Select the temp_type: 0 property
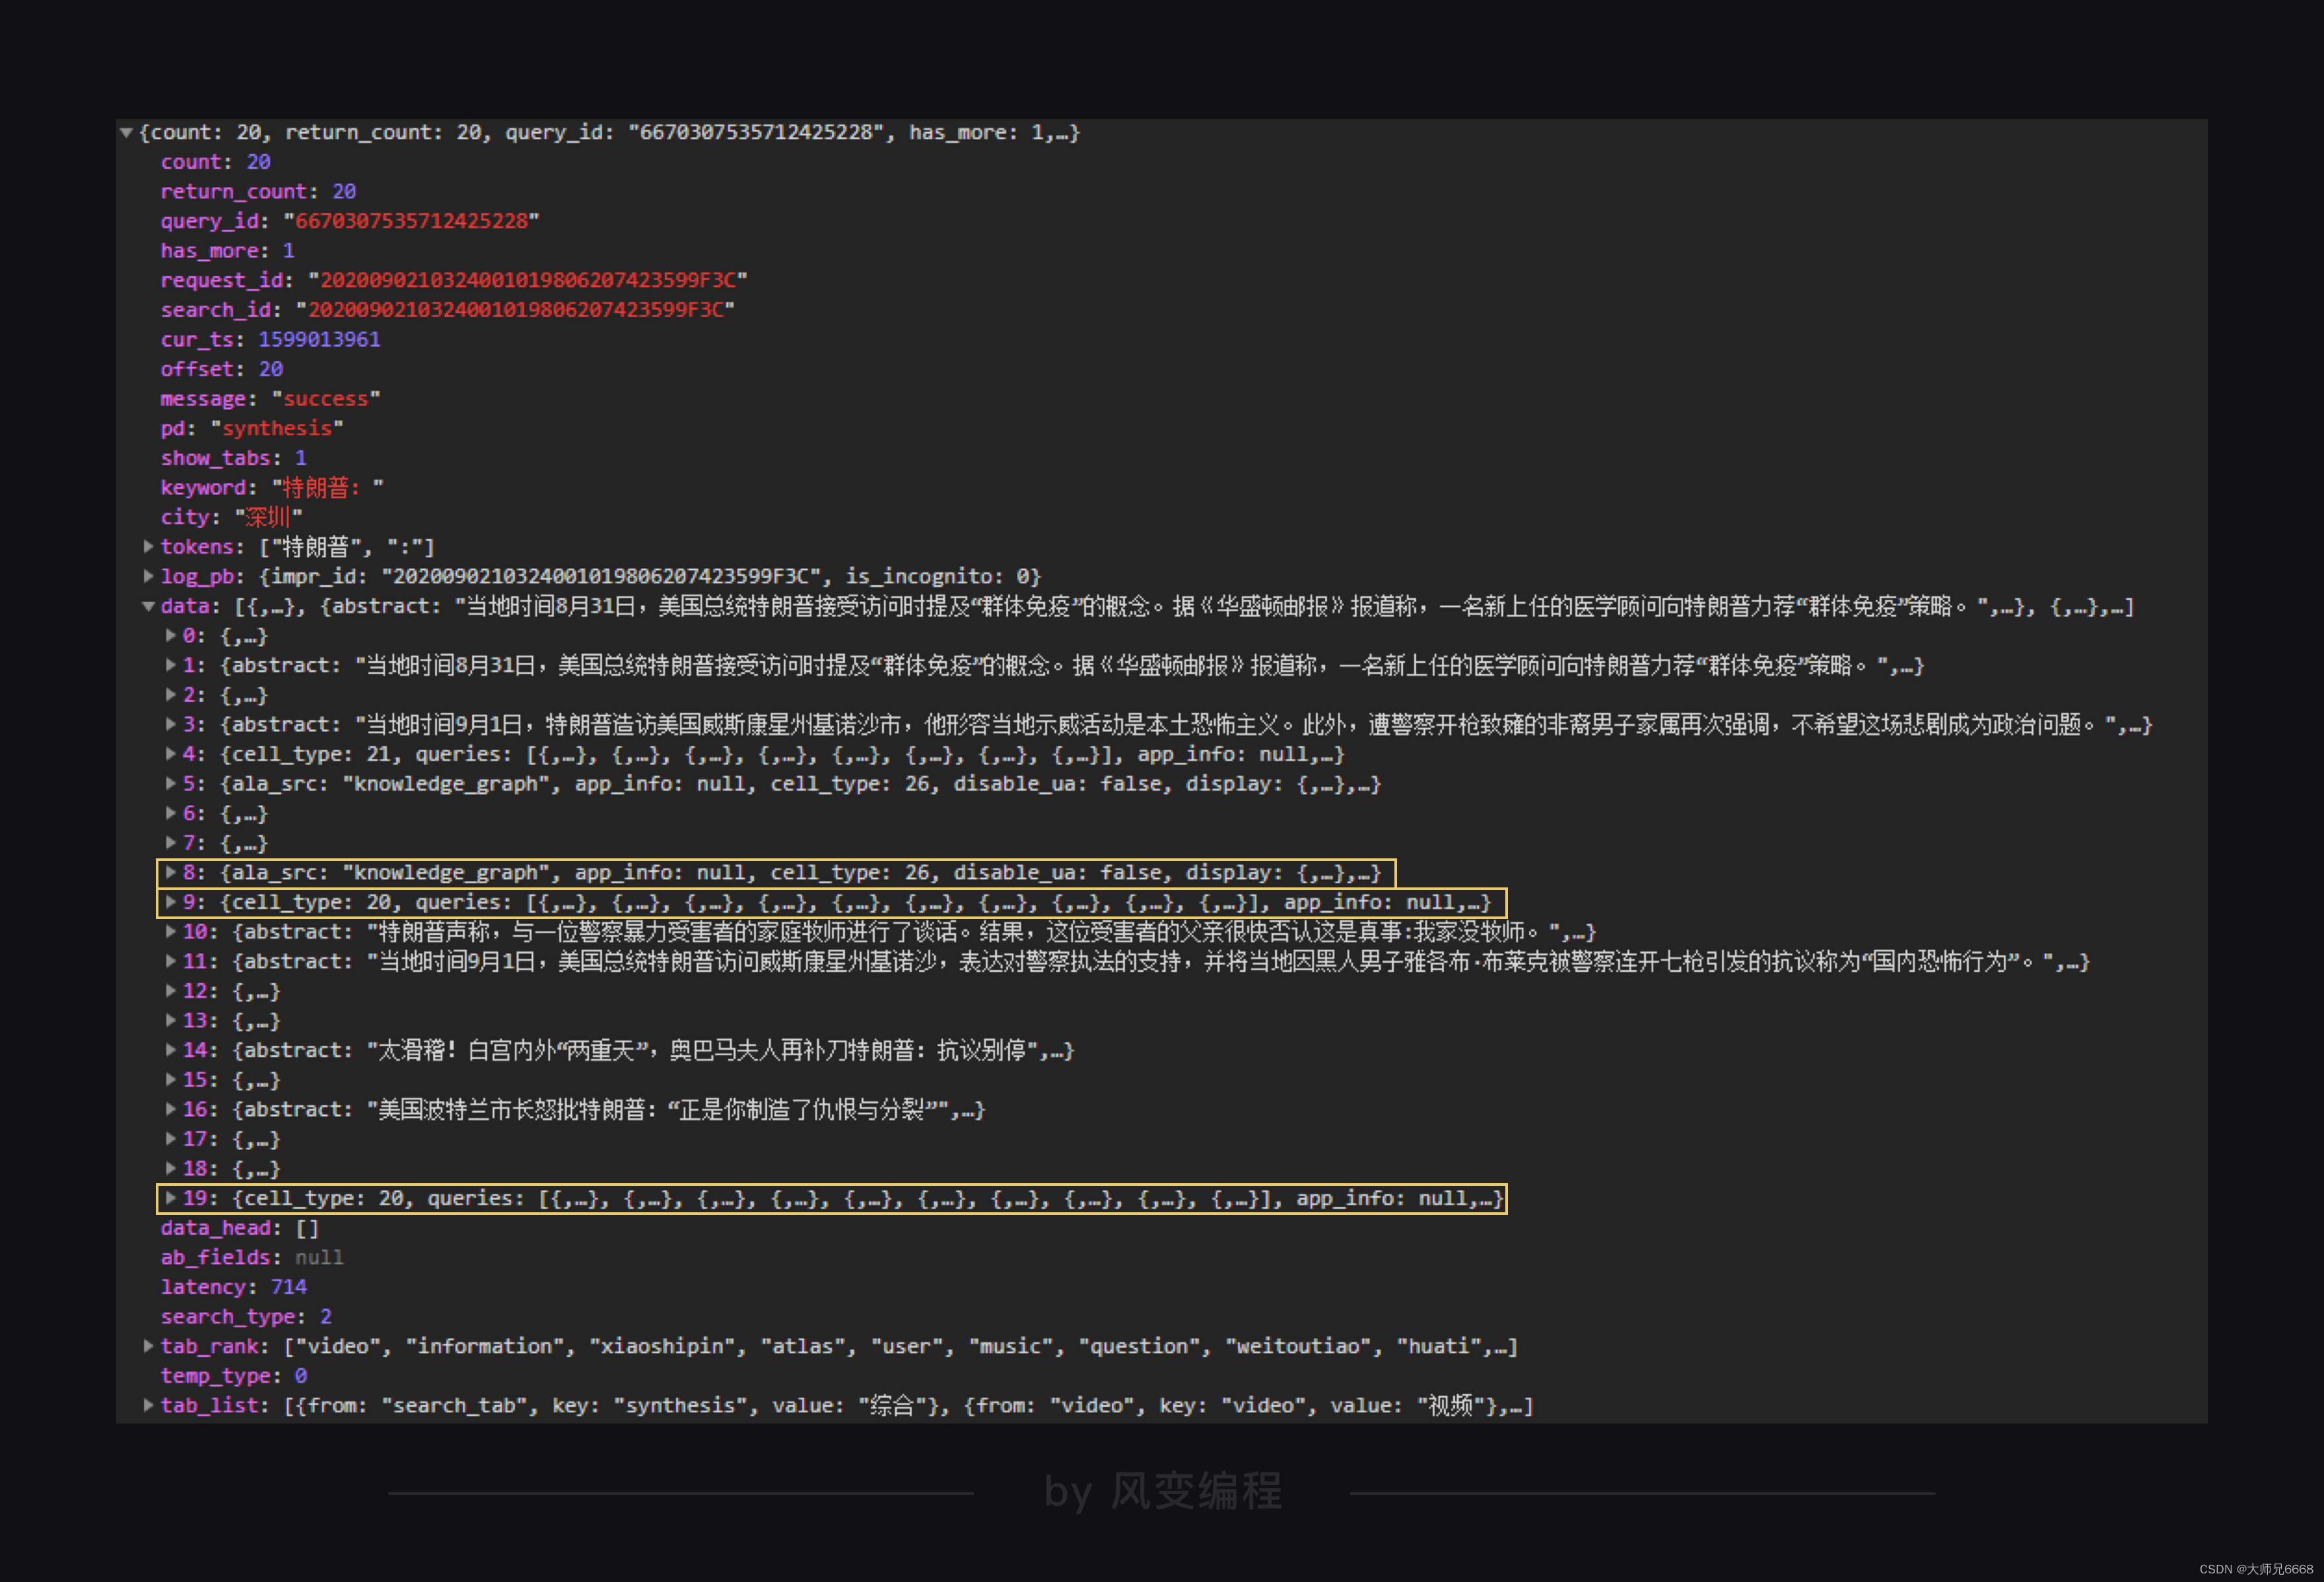The image size is (2324, 1582). 233,1376
